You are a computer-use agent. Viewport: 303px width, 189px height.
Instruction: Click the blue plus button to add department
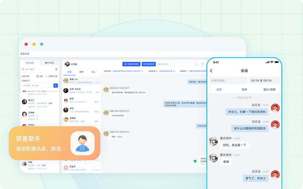click(56, 85)
